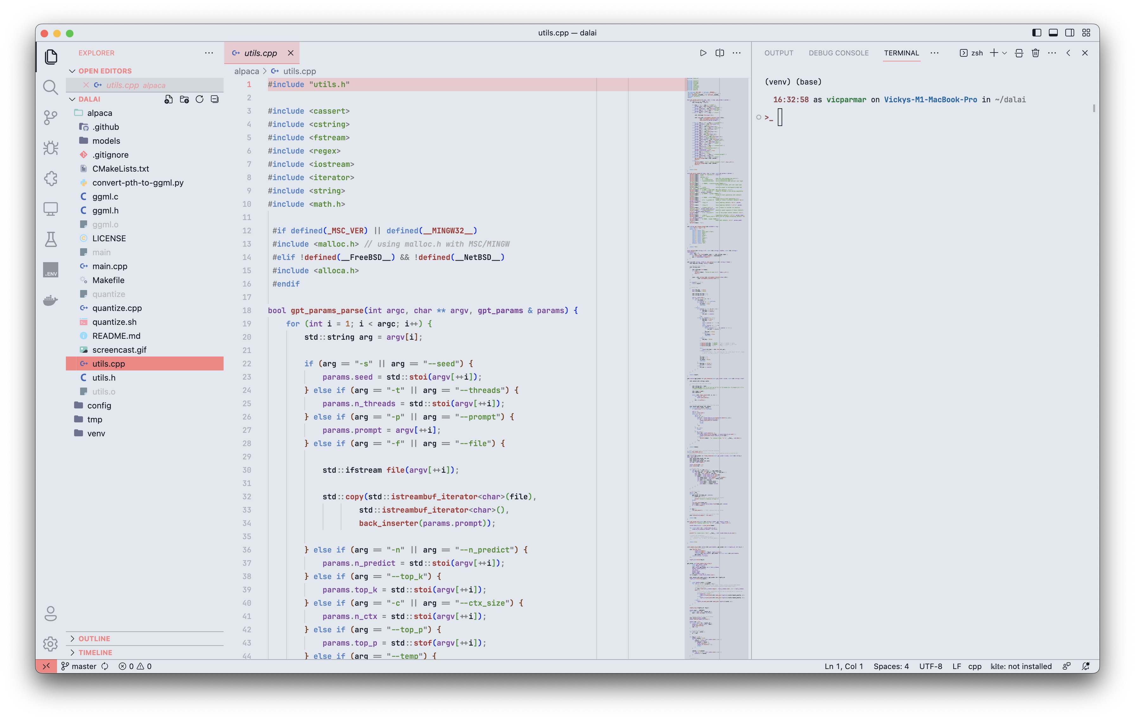Open Run and Debug view icon
Viewport: 1135px width, 720px height.
pyautogui.click(x=50, y=148)
